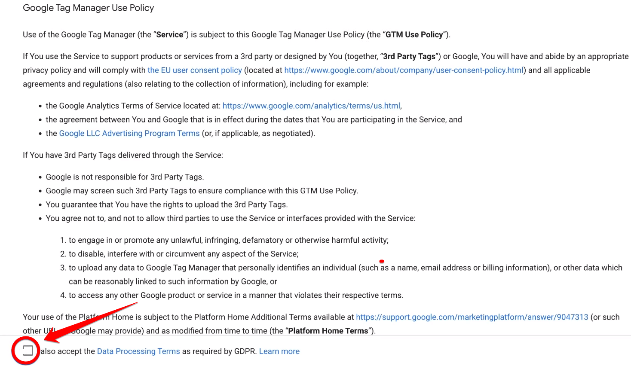Click the bold Platform Home Terms text
Viewport: 631px width, 366px height.
point(328,331)
